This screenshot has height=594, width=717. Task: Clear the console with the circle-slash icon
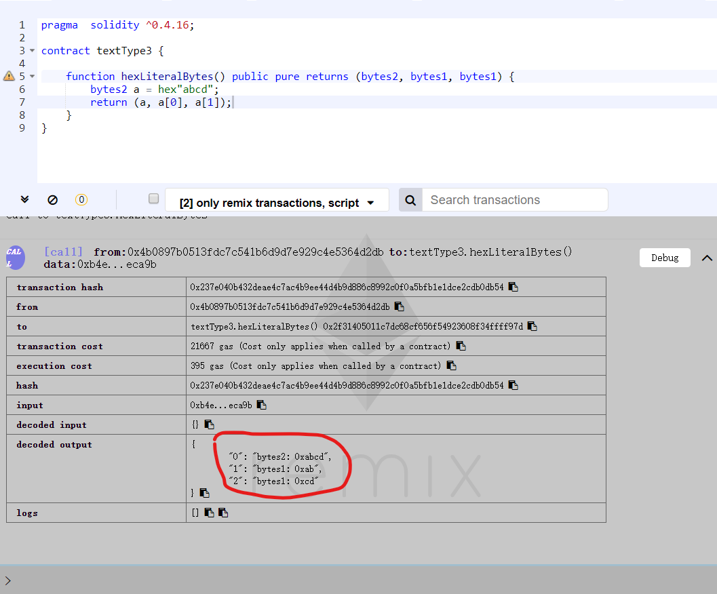pos(53,200)
